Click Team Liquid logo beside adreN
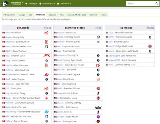Screen dimensions: 160x124 (98, 37)
